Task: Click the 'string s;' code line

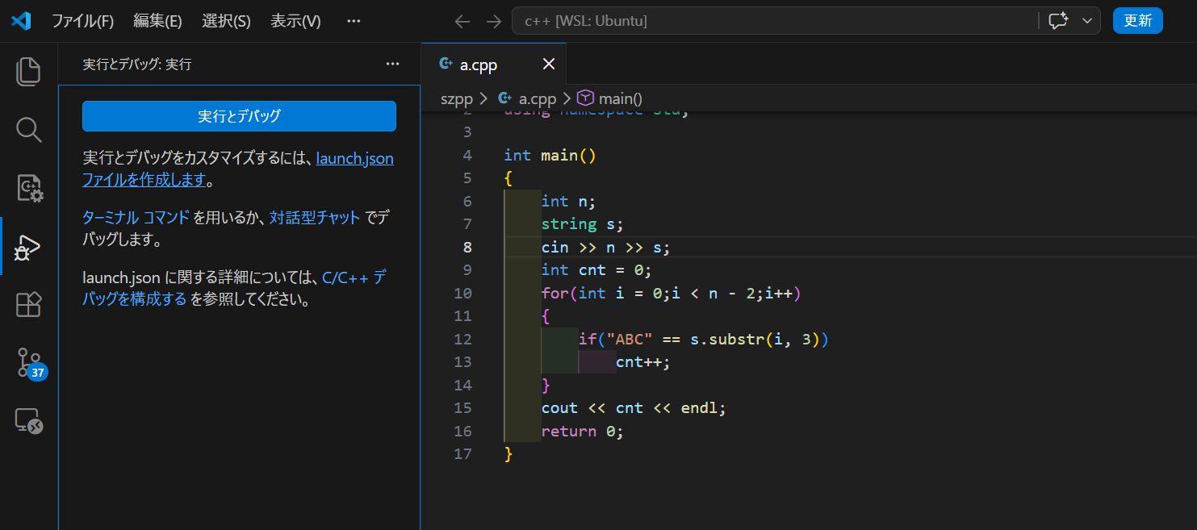Action: point(583,223)
